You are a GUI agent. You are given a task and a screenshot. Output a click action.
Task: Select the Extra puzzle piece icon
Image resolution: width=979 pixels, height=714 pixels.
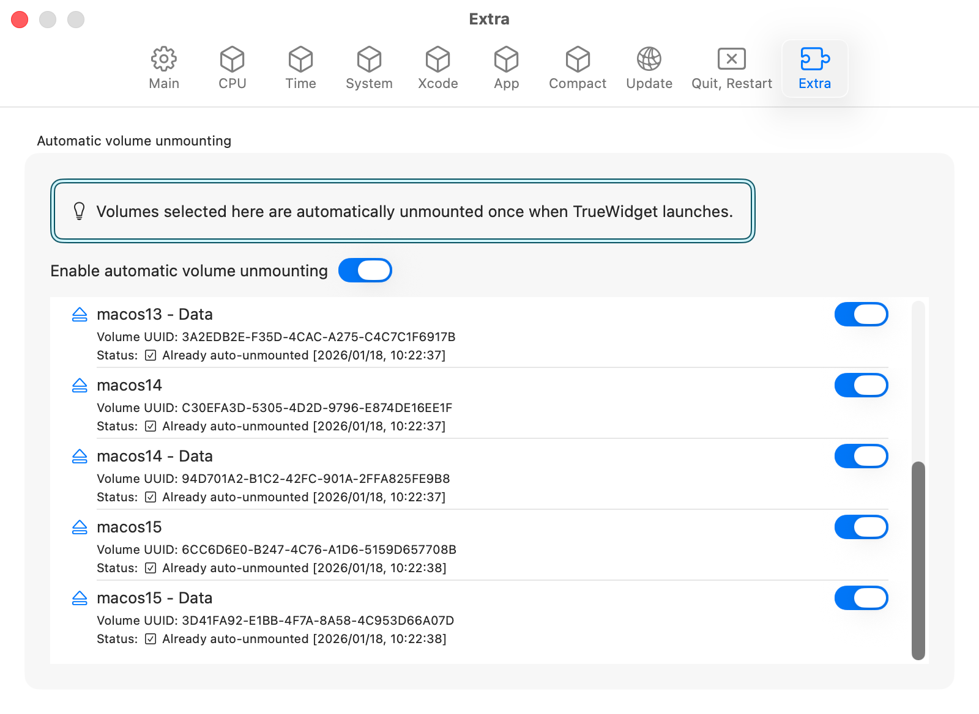(814, 60)
